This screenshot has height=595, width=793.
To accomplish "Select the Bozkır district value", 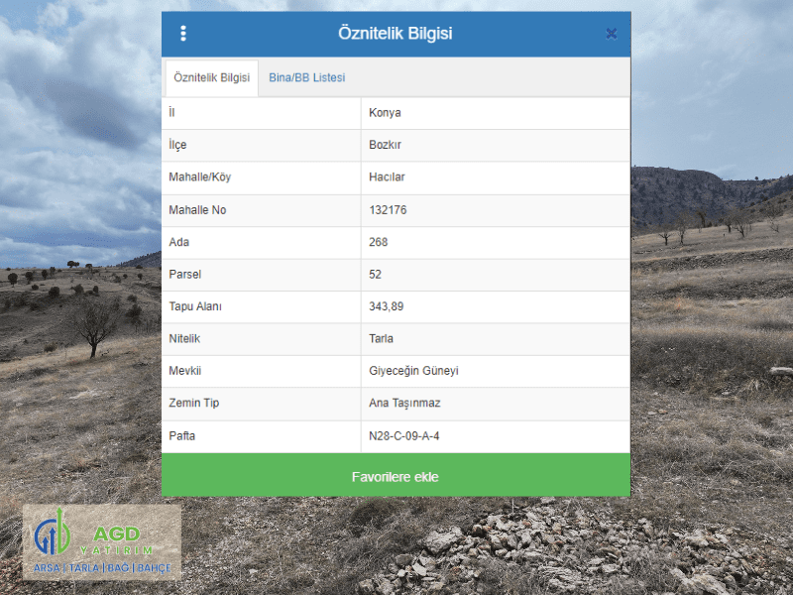I will pyautogui.click(x=385, y=145).
